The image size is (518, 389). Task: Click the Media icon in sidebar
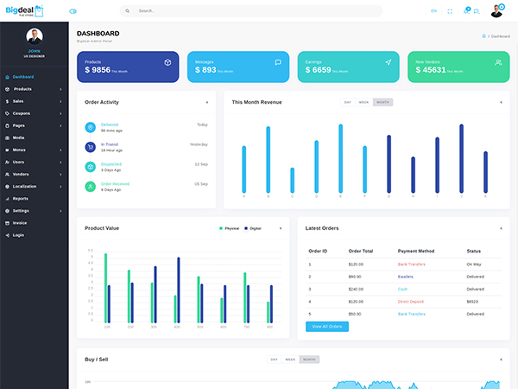(7, 137)
